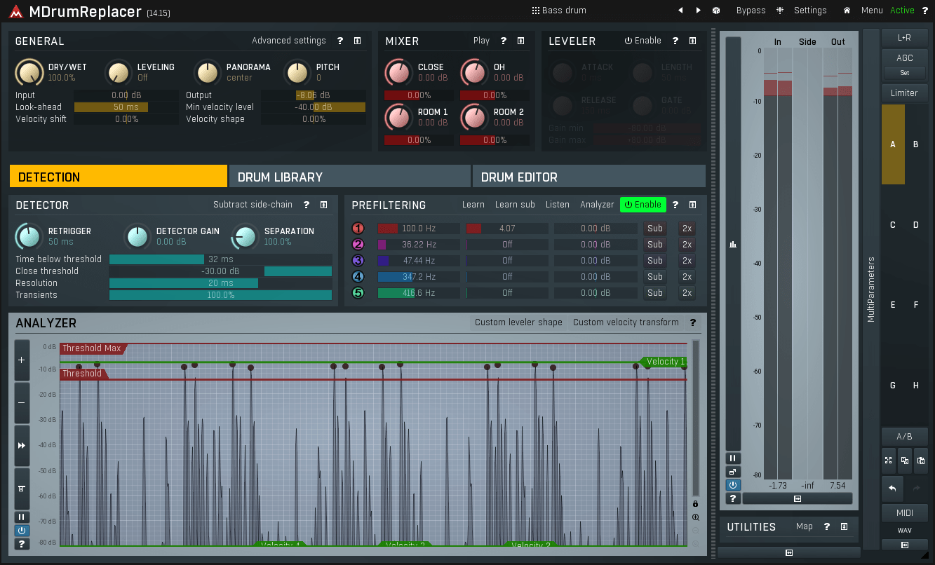Switch to the Drum Library tab

(x=350, y=177)
